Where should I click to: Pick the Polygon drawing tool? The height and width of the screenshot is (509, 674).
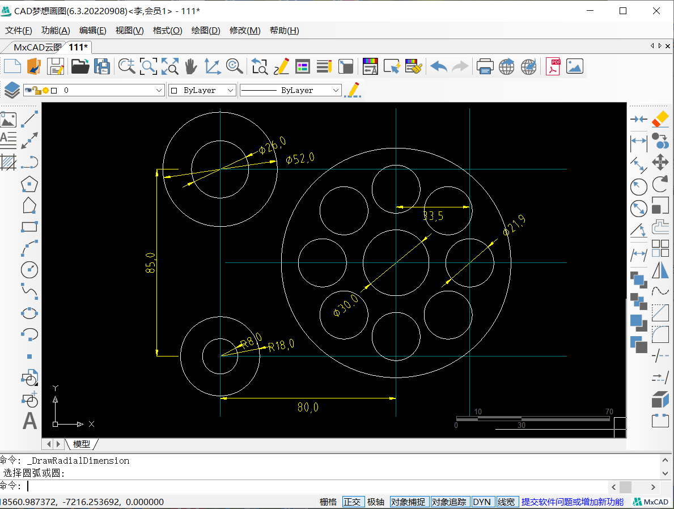point(29,184)
